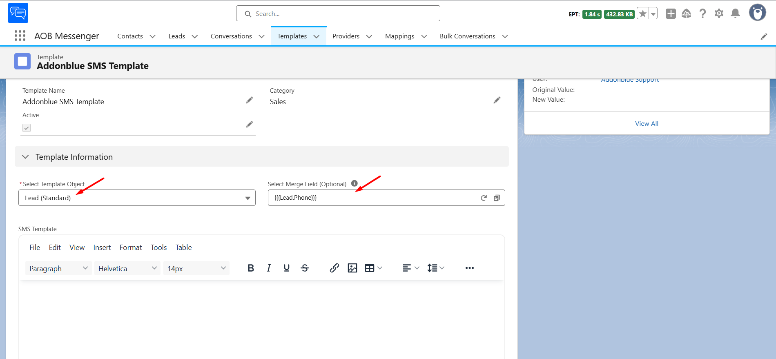The height and width of the screenshot is (359, 776).
Task: Click inside the SMS Template text area
Action: coord(261,321)
